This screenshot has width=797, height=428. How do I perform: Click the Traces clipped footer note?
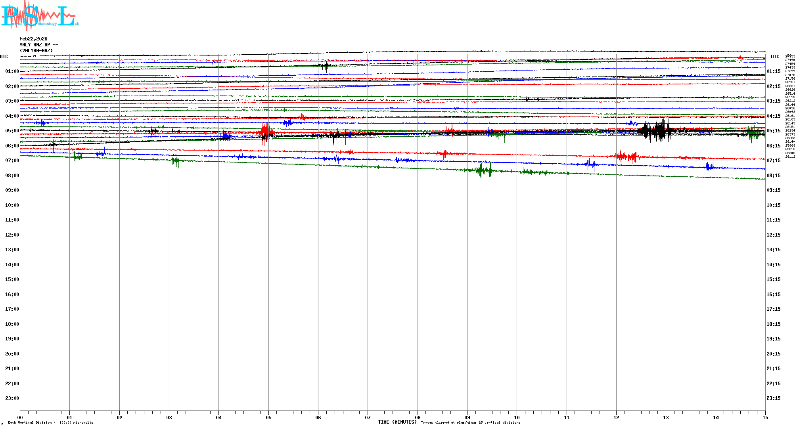click(x=470, y=422)
